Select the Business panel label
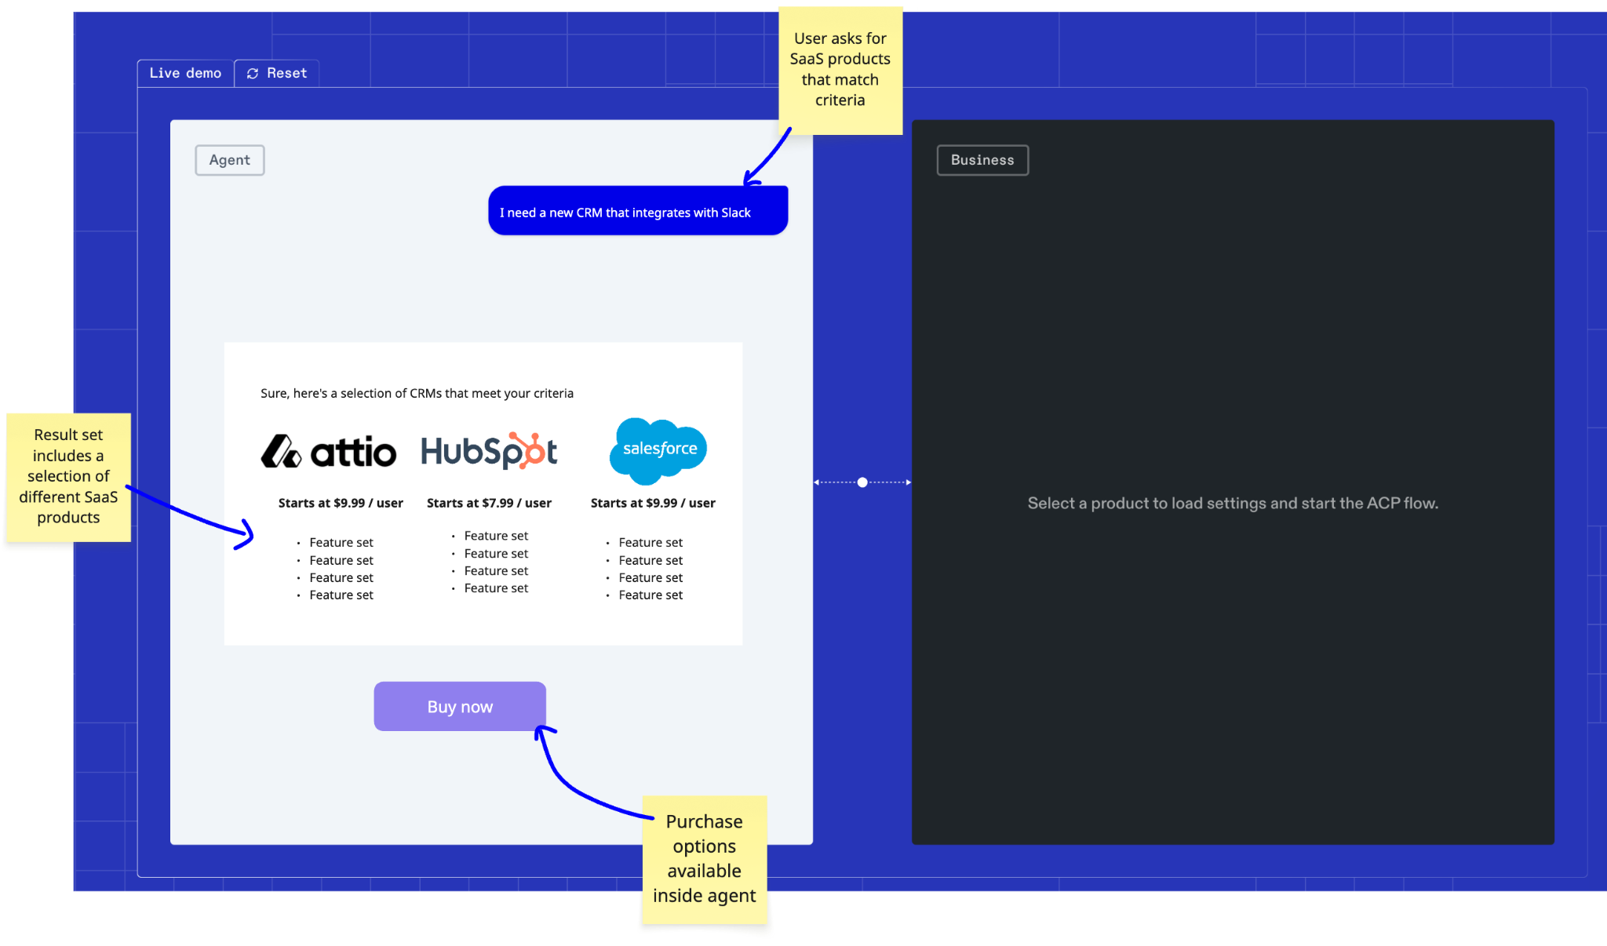1607x946 pixels. coord(982,159)
